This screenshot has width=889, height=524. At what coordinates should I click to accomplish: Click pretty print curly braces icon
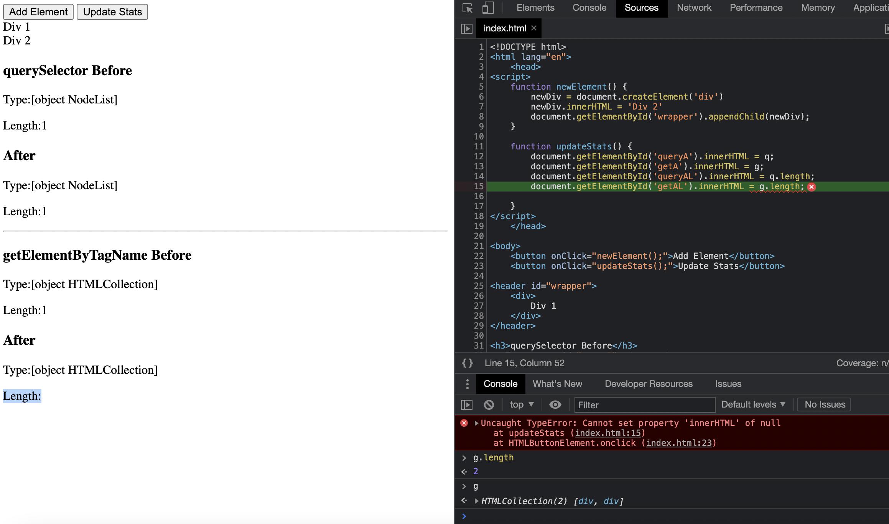click(x=468, y=363)
